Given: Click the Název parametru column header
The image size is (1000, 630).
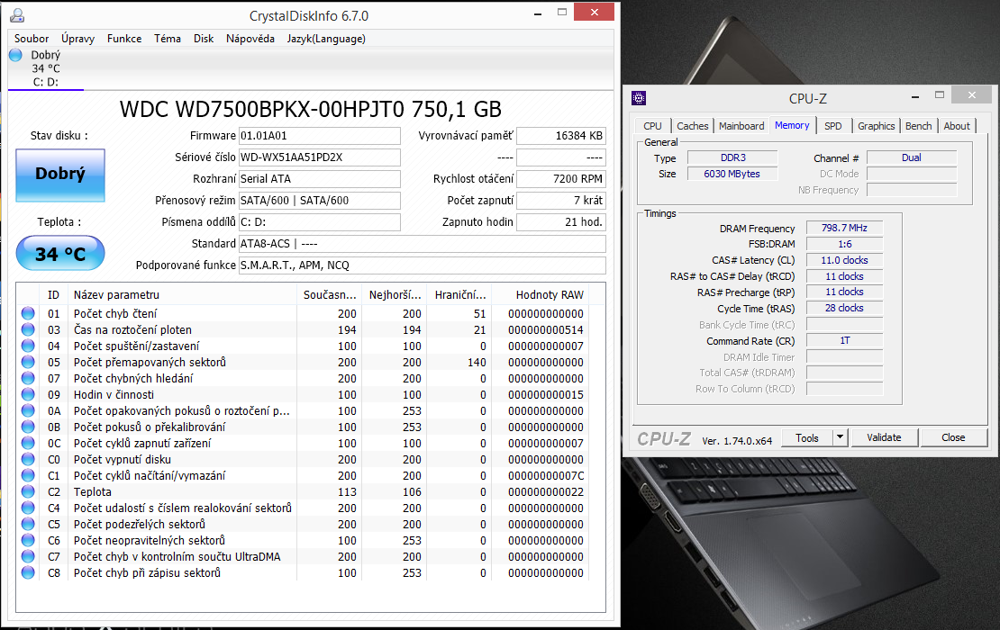Looking at the screenshot, I should point(182,295).
